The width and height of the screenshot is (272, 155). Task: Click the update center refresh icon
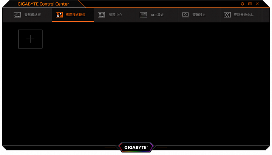tap(227, 15)
